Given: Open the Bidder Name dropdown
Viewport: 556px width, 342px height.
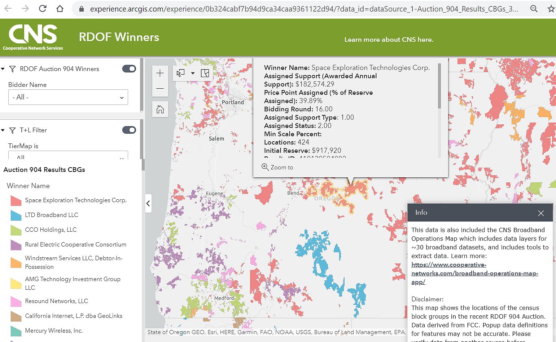Looking at the screenshot, I should (68, 97).
